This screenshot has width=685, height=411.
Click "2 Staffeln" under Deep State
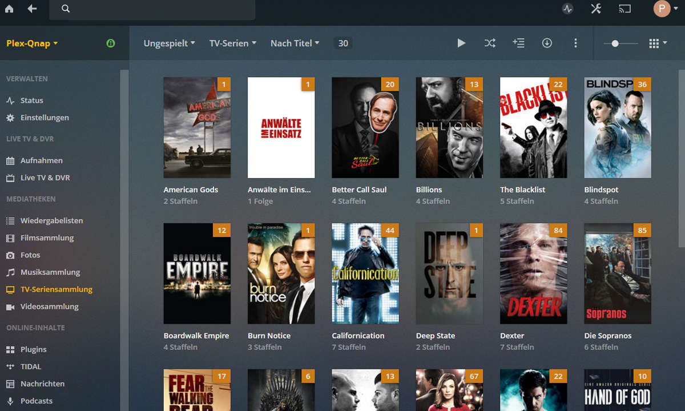tap(433, 347)
